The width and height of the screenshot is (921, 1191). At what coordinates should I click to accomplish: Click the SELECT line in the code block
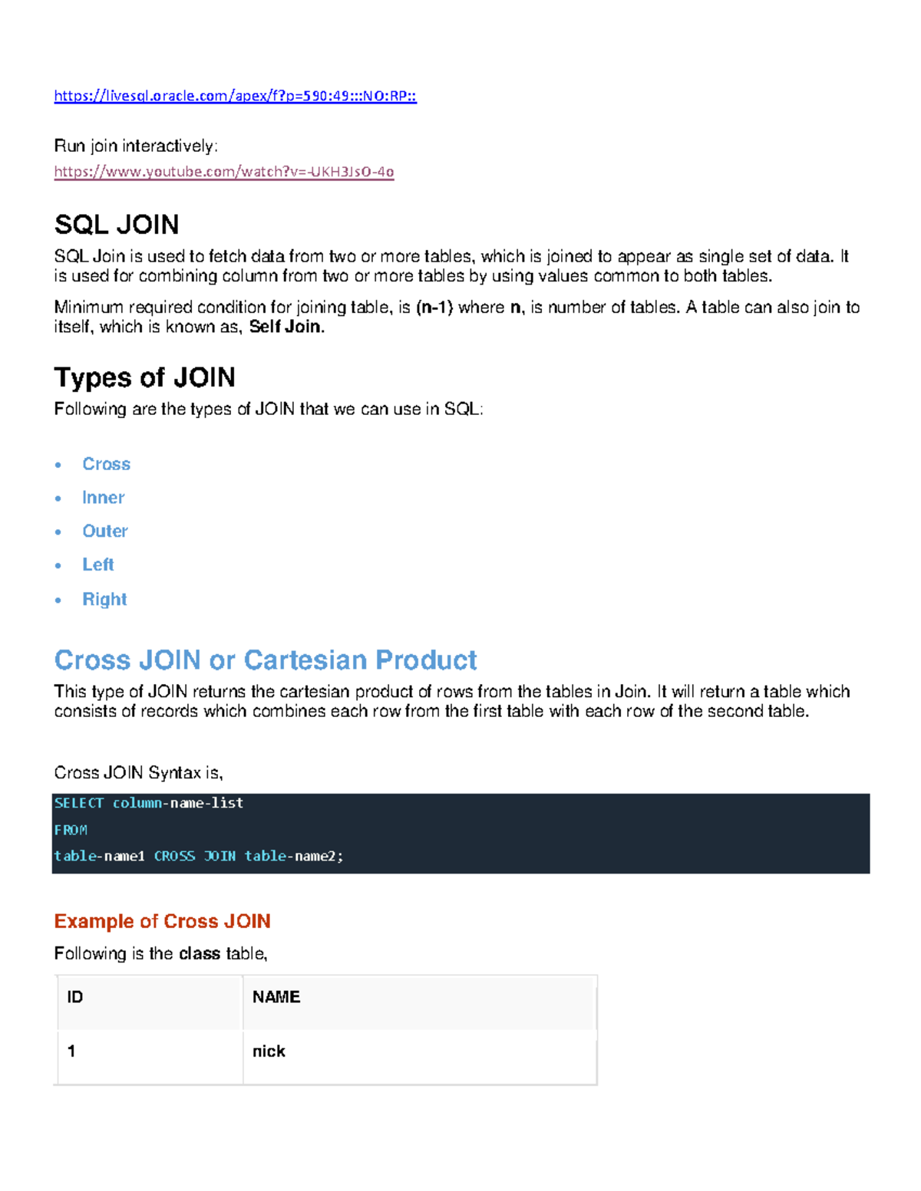(x=148, y=803)
